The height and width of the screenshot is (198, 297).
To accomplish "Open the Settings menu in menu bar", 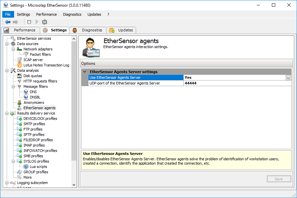I will (x=23, y=14).
